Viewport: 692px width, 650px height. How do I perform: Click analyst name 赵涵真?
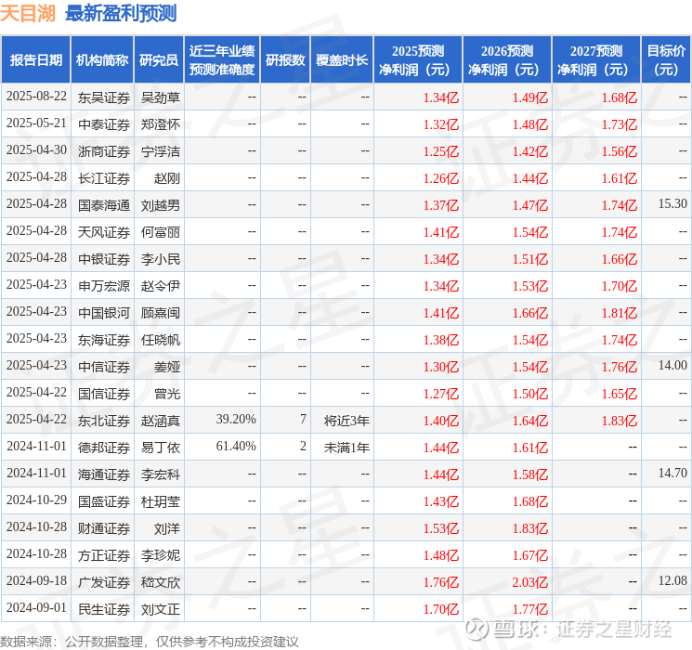point(160,421)
